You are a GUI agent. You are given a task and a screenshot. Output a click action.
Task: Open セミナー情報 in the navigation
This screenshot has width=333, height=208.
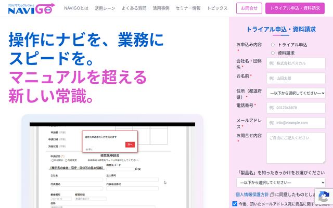click(x=188, y=8)
